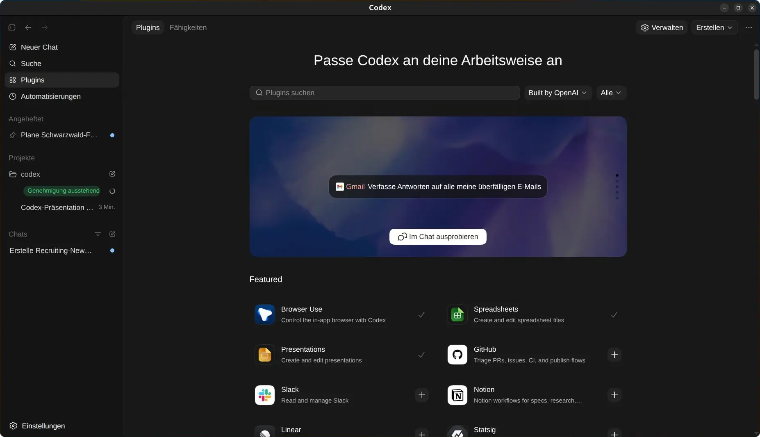Click the Verwalten button
Viewport: 760px width, 437px height.
point(662,27)
